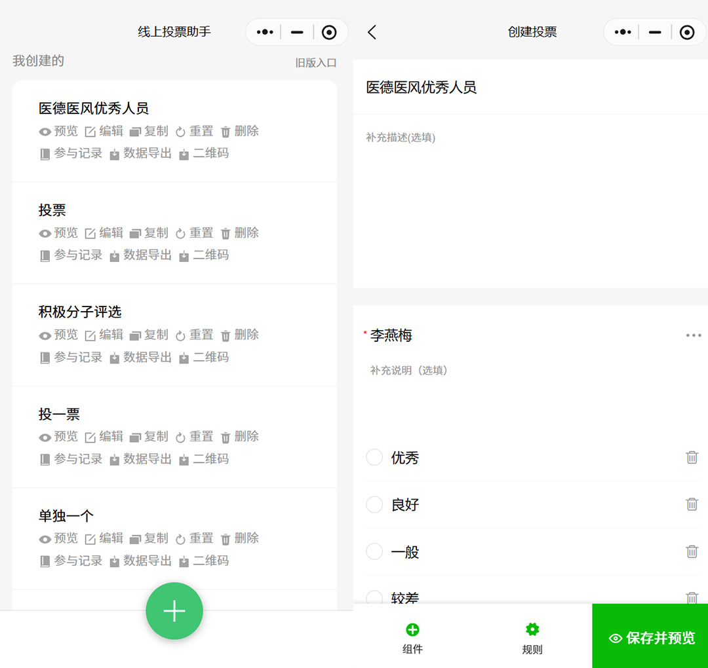Remove the 一般 option using its trash icon
This screenshot has width=708, height=668.
tap(692, 551)
